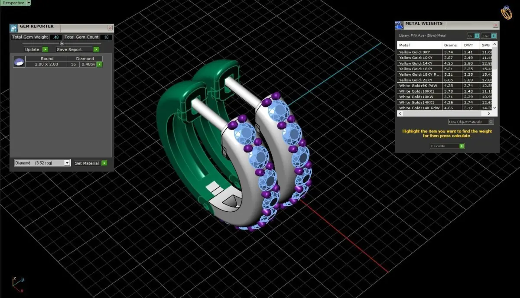Click the Round gem shape cell
The image size is (520, 298).
tap(47, 58)
